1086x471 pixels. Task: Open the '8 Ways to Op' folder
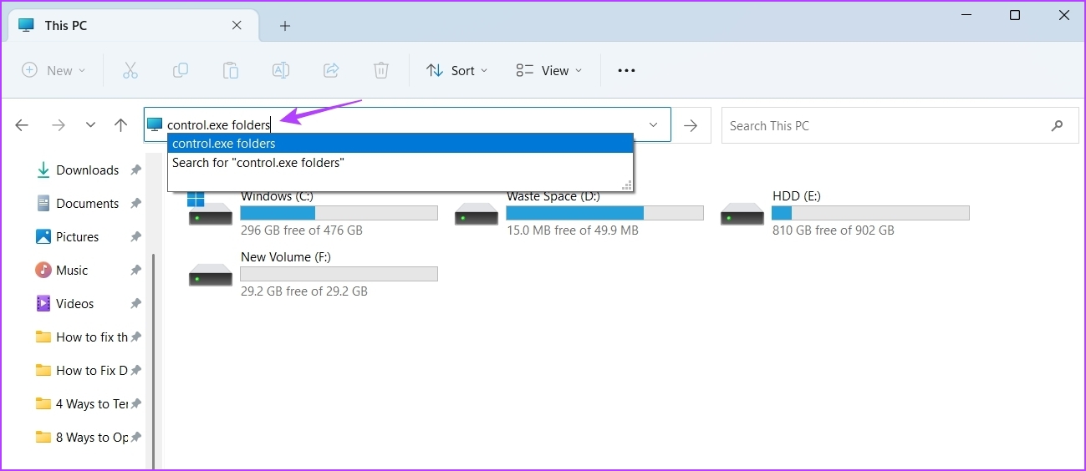(x=89, y=438)
